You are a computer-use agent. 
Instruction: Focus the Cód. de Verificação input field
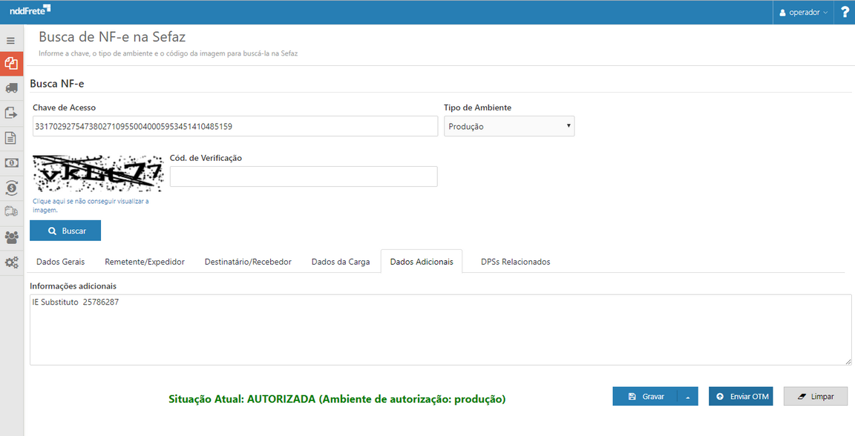pyautogui.click(x=303, y=176)
